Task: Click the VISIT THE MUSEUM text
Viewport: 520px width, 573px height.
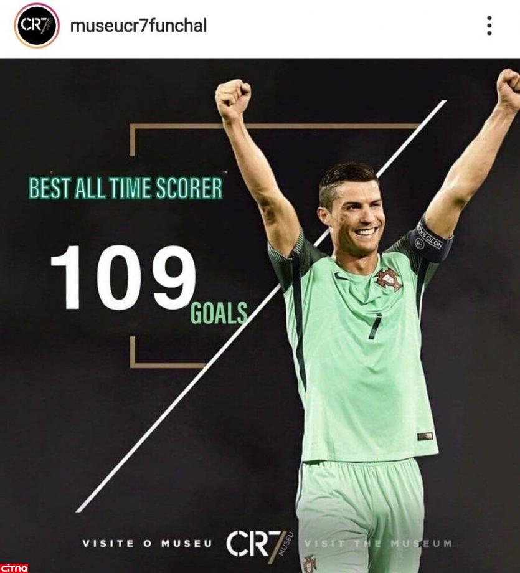Action: click(x=378, y=543)
